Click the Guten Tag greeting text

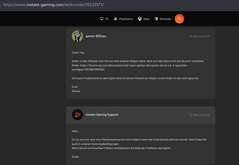(x=78, y=53)
